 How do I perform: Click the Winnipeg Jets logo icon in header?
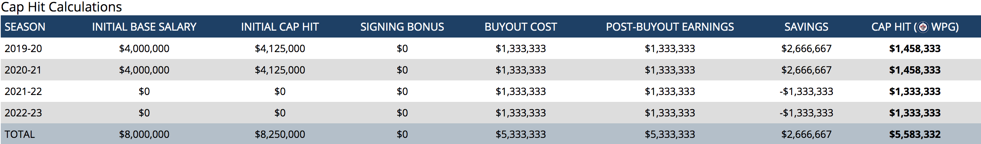click(923, 27)
